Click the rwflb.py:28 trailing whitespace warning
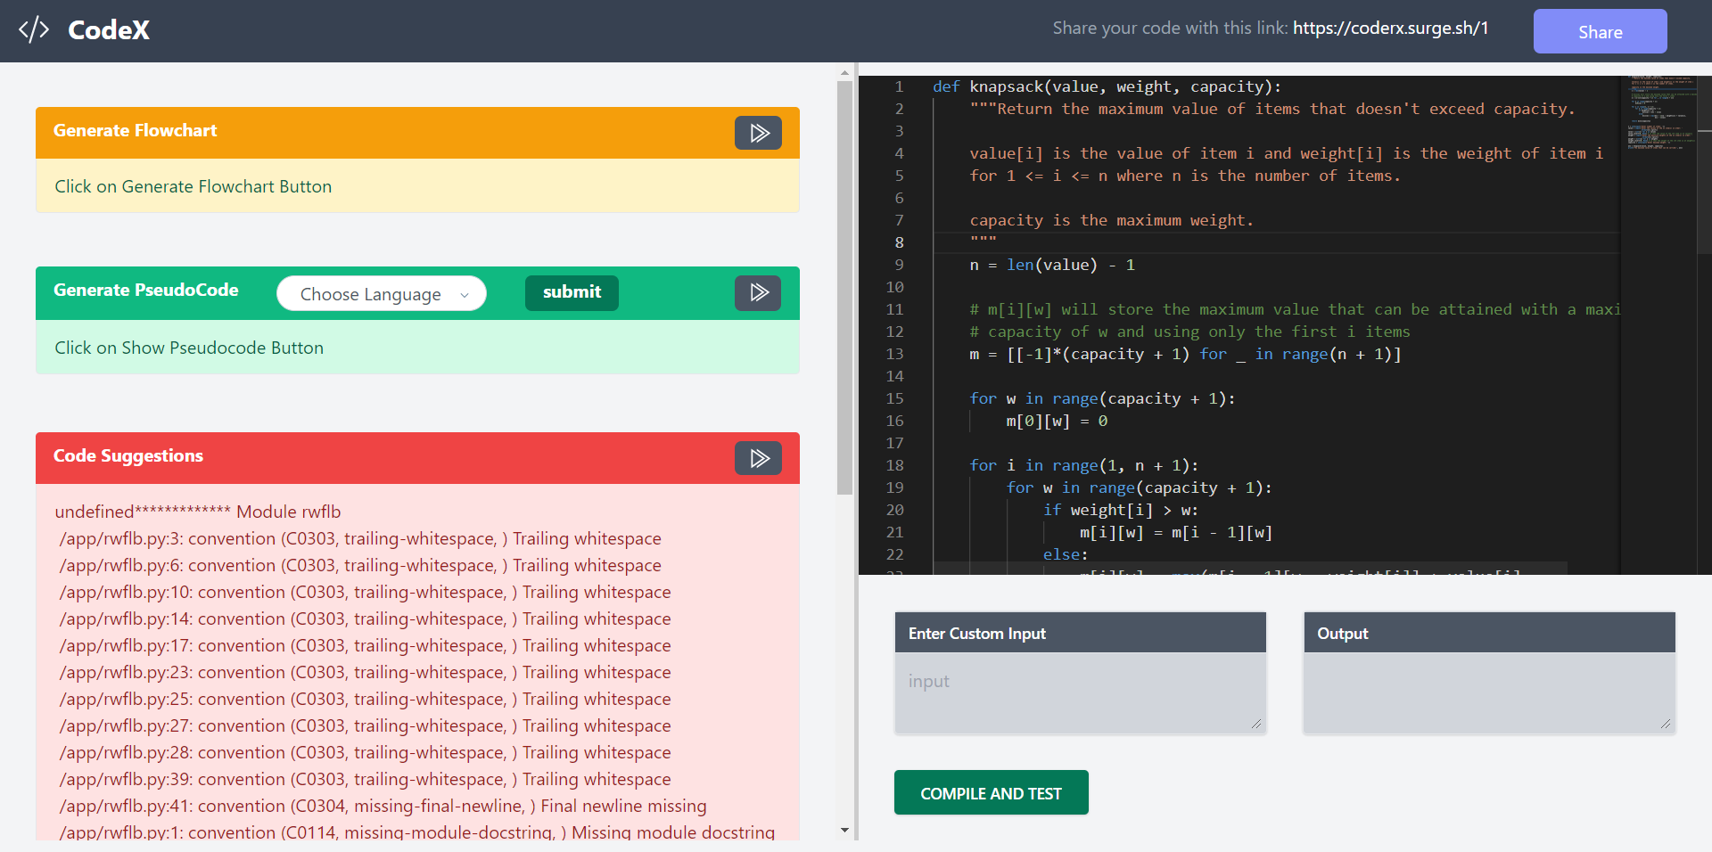1712x852 pixels. tap(365, 752)
